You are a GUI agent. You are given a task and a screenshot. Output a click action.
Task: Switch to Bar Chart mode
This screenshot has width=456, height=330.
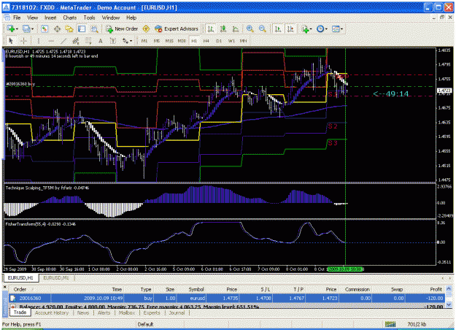coord(211,28)
